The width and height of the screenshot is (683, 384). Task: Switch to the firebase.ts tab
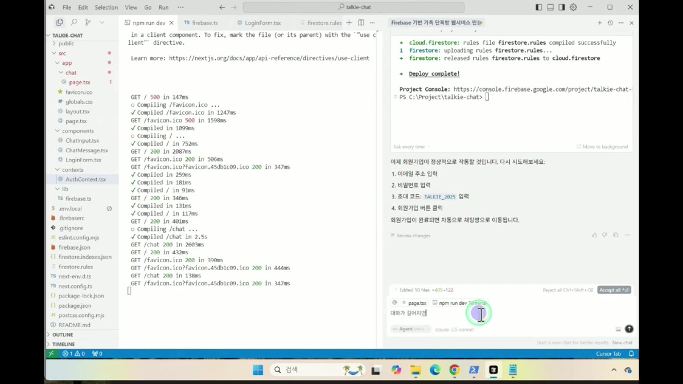(x=201, y=23)
